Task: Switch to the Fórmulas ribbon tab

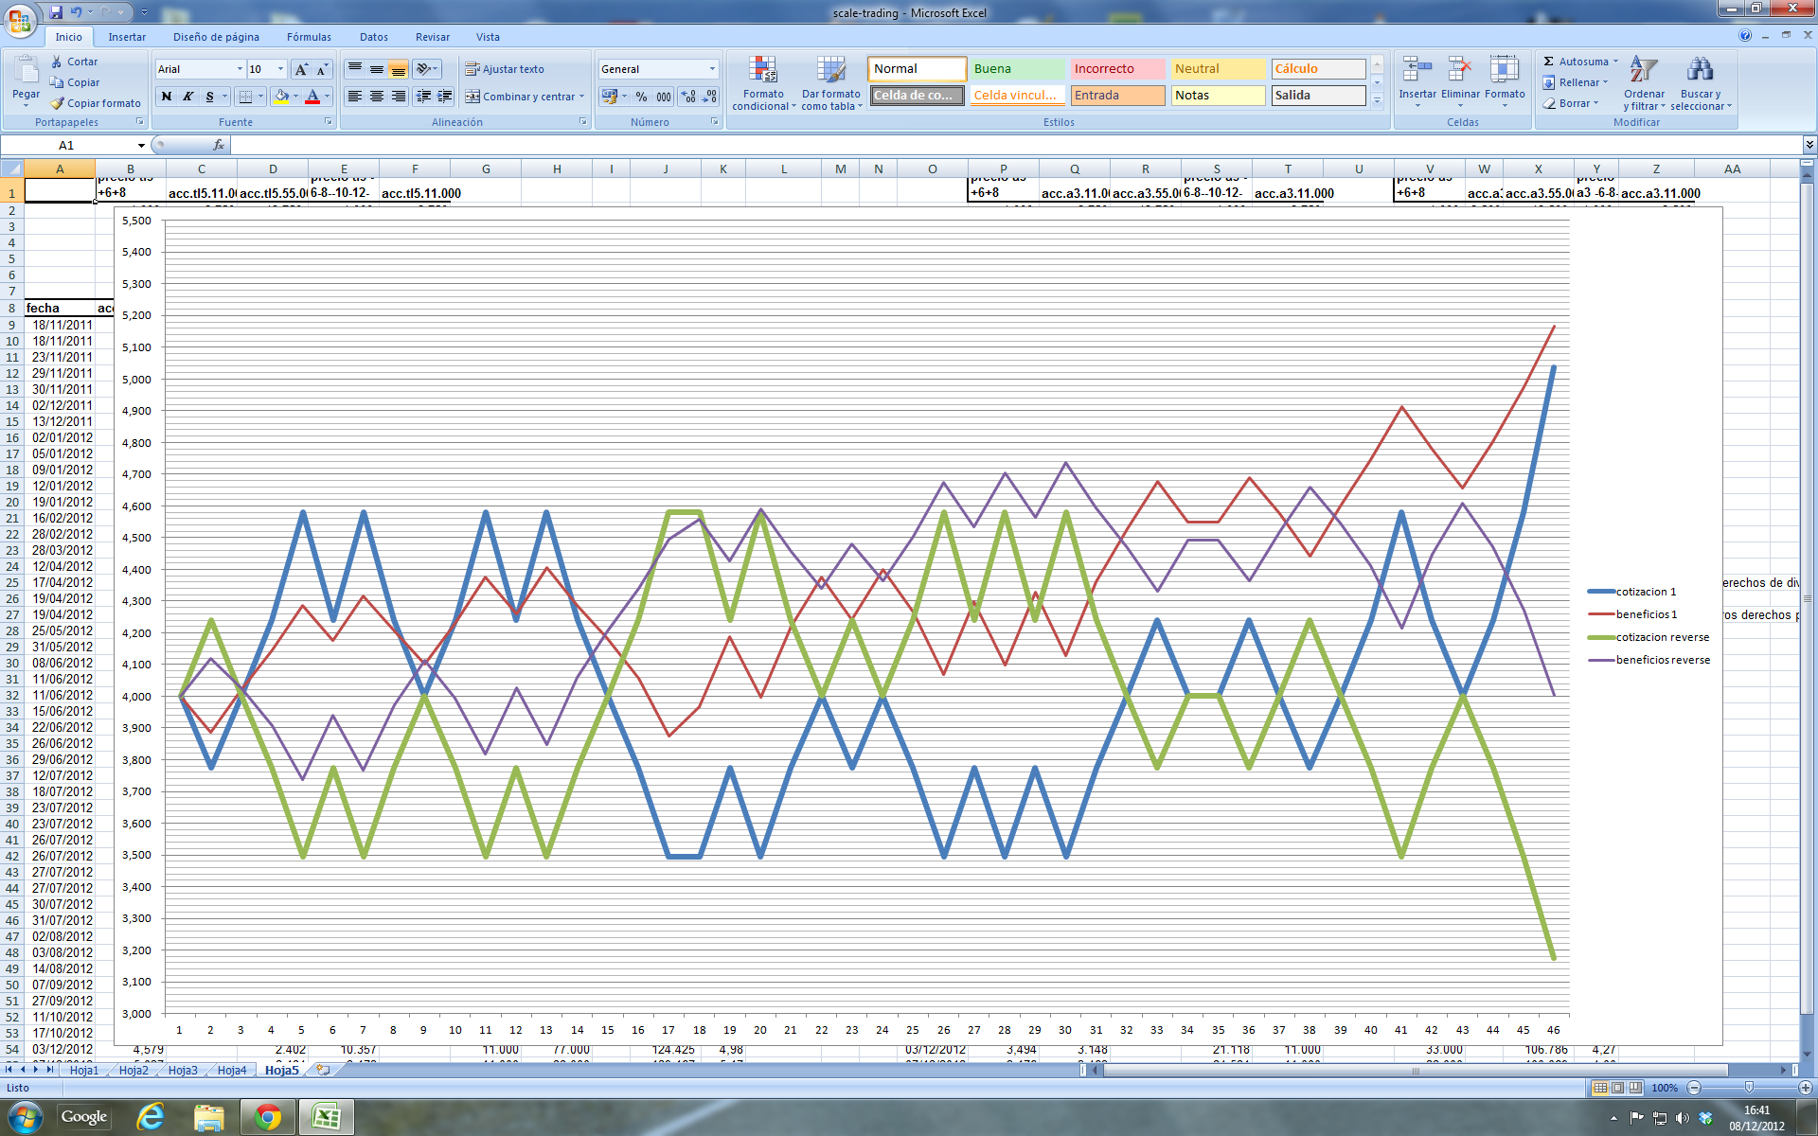Action: tap(309, 37)
